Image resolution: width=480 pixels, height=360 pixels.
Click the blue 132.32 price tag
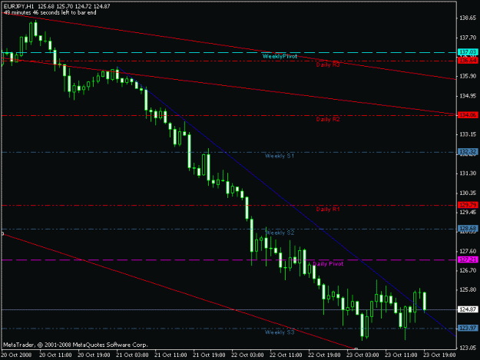468,151
